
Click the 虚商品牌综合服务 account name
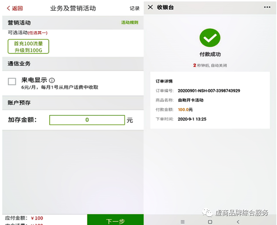point(242,213)
